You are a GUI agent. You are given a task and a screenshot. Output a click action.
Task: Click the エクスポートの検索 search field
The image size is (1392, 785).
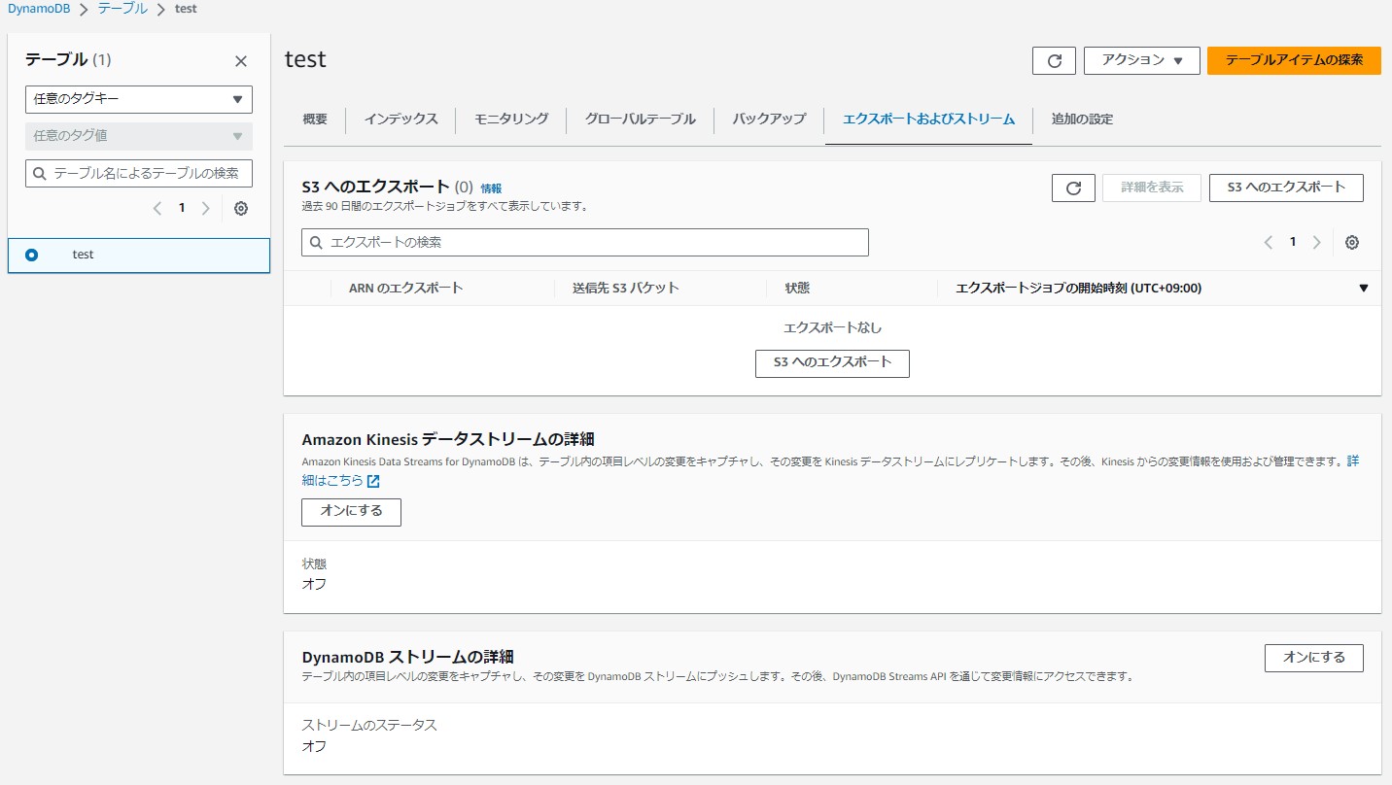[583, 242]
